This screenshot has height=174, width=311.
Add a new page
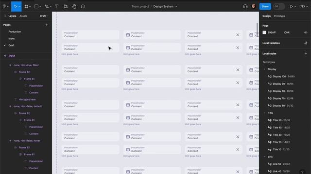(x=47, y=25)
